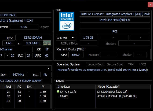Click the GPU clock 666.7 value

point(76,55)
